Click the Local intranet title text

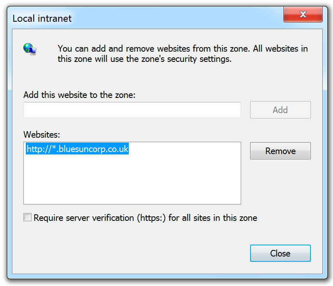42,18
